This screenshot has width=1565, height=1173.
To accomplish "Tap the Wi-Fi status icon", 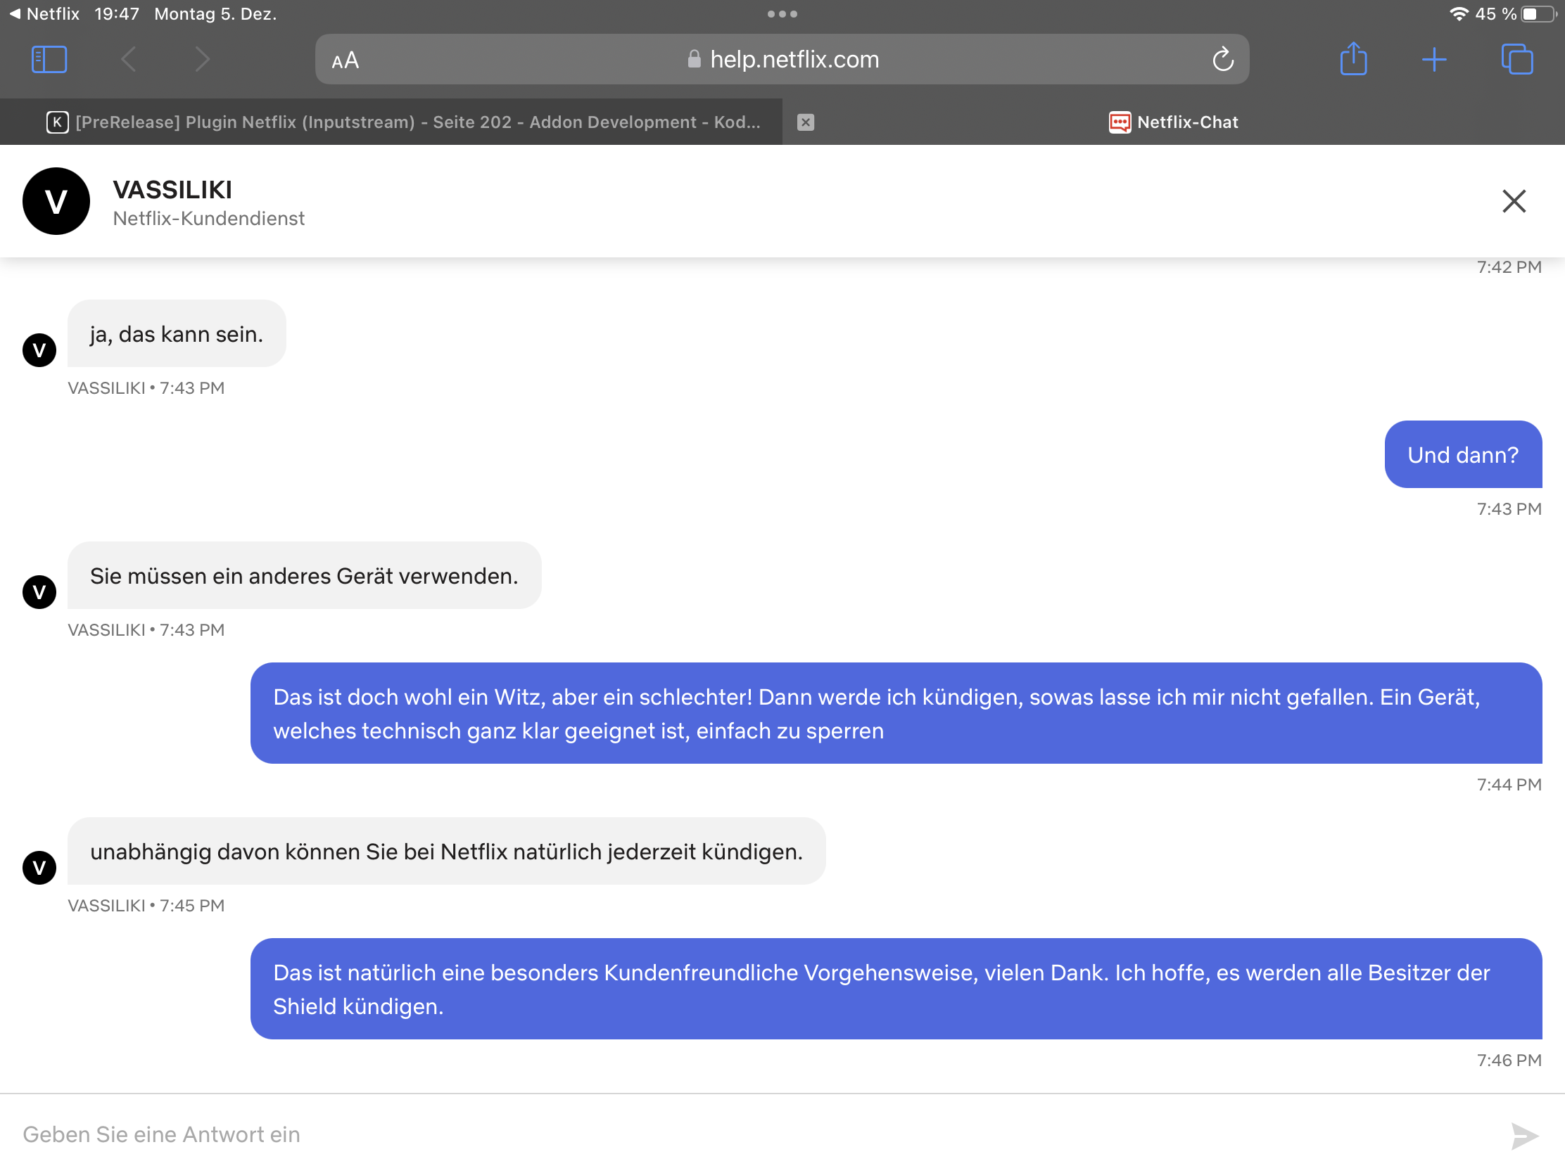I will click(x=1459, y=14).
